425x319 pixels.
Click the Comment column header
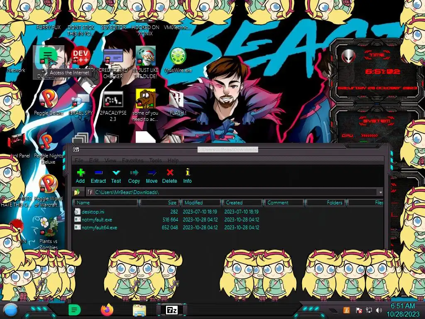[284, 203]
